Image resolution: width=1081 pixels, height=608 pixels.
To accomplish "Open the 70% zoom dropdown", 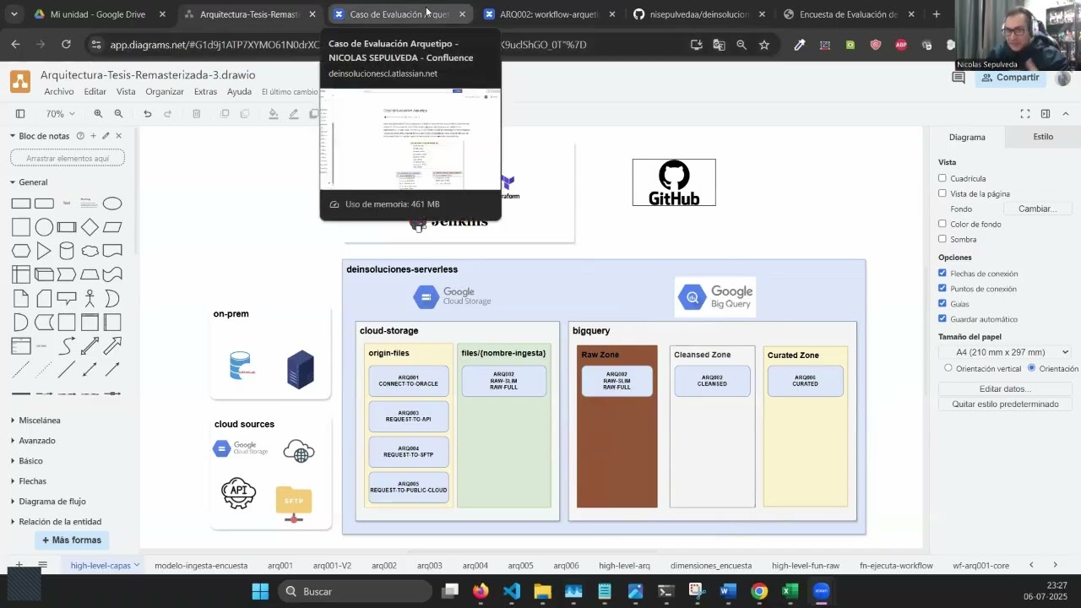I will [60, 114].
